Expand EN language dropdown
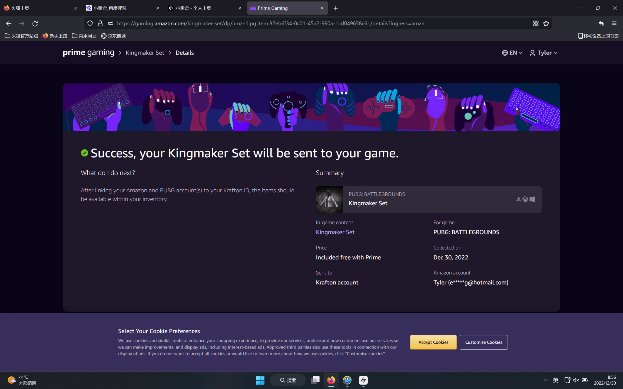Image resolution: width=623 pixels, height=389 pixels. tap(512, 53)
